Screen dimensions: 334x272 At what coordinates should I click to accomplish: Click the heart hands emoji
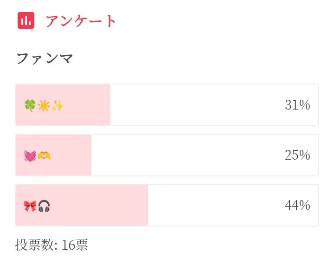point(44,155)
